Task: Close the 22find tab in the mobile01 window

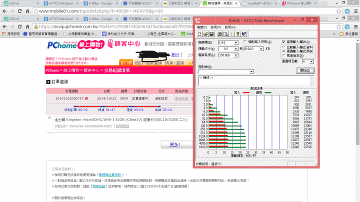Action: [x=38, y=3]
